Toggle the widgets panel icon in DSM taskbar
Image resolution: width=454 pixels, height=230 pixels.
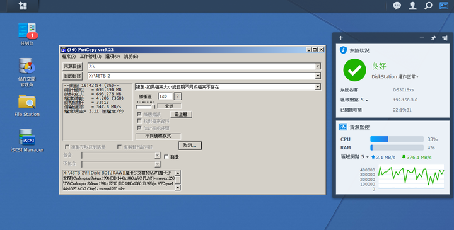(444, 6)
